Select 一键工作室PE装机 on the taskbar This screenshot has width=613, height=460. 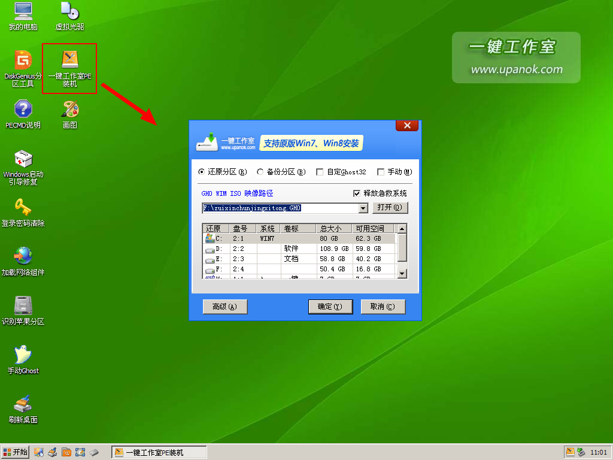[x=159, y=452]
